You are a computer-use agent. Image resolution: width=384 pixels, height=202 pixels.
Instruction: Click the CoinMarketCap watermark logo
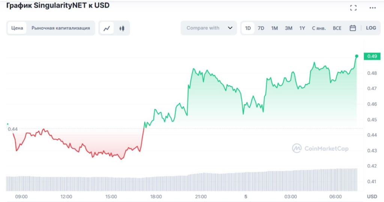320,148
